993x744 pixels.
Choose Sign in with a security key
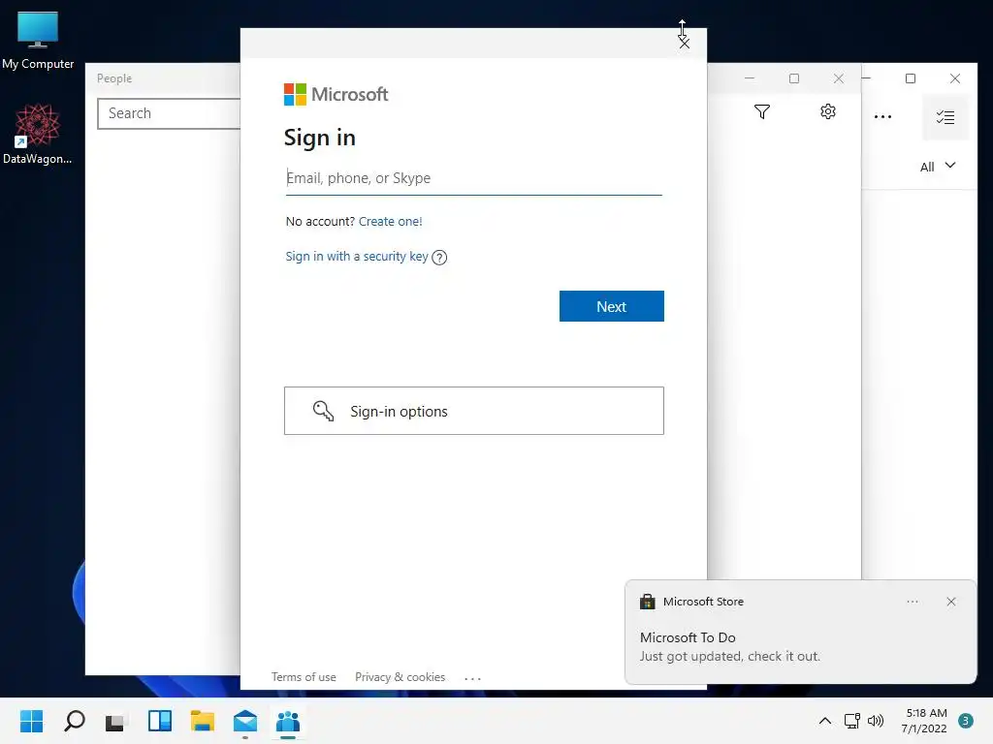click(x=357, y=256)
